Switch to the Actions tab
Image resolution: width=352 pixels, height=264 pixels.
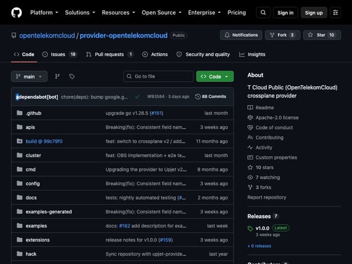(x=155, y=54)
